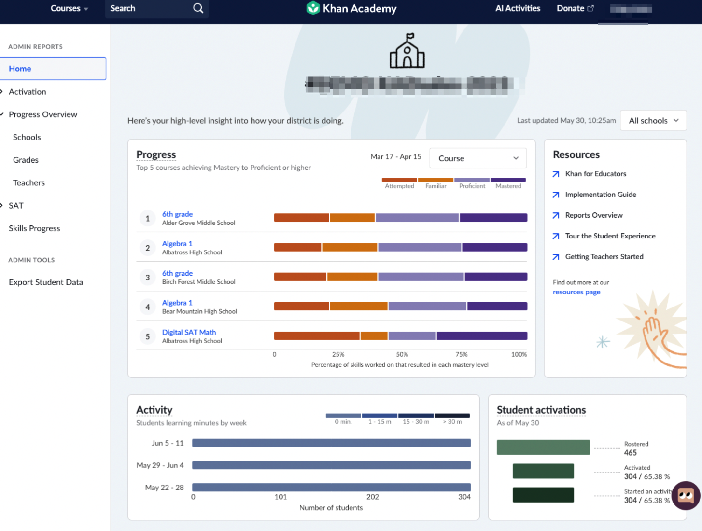Image resolution: width=702 pixels, height=531 pixels.
Task: Click the 0 min. activity legend swatch
Action: click(x=343, y=416)
